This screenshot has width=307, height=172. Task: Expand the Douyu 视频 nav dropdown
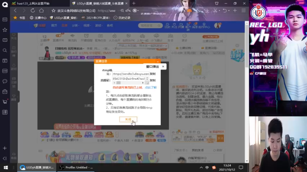point(87,26)
